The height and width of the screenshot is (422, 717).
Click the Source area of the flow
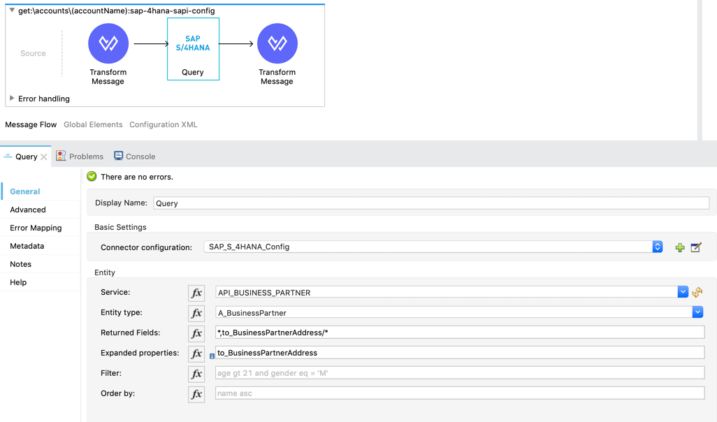pos(33,53)
